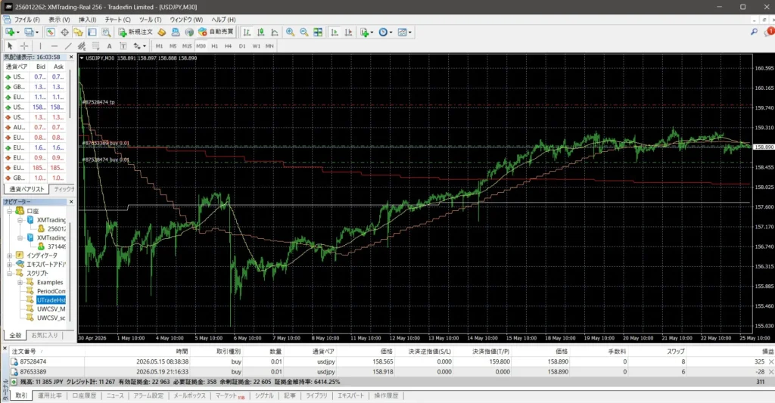Image resolution: width=775 pixels, height=403 pixels.
Task: Select the arrow cursor tool
Action: point(9,46)
